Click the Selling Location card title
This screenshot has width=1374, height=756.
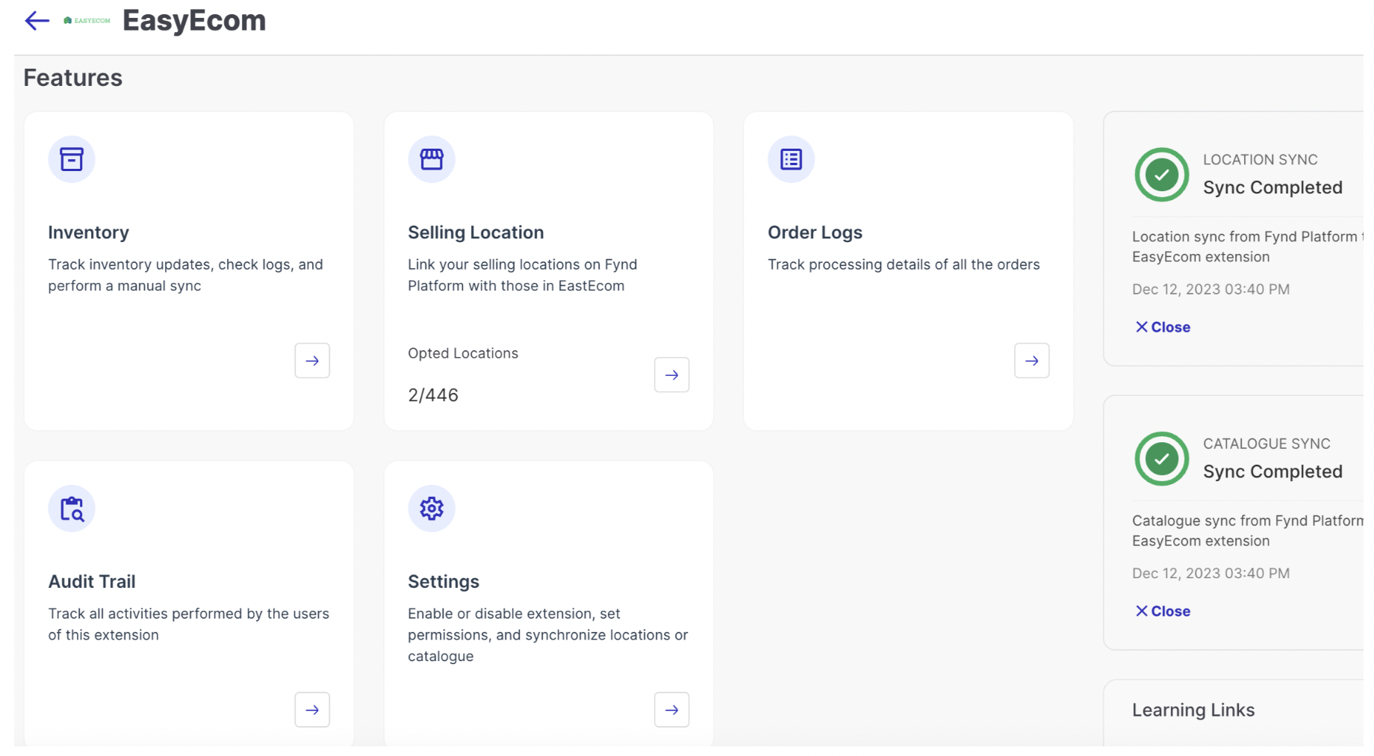[x=476, y=232]
